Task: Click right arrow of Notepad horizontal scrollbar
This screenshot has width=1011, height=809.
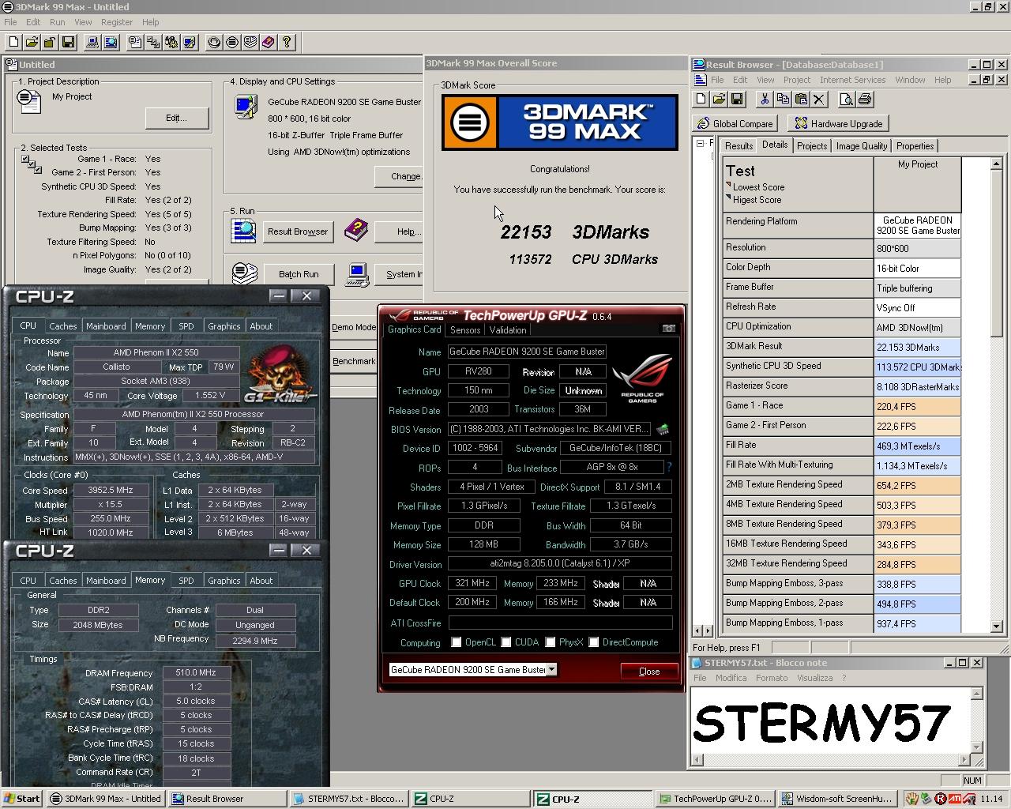Action: point(964,760)
